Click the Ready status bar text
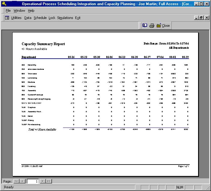Viewport: 211px width, 191px height. [9, 187]
